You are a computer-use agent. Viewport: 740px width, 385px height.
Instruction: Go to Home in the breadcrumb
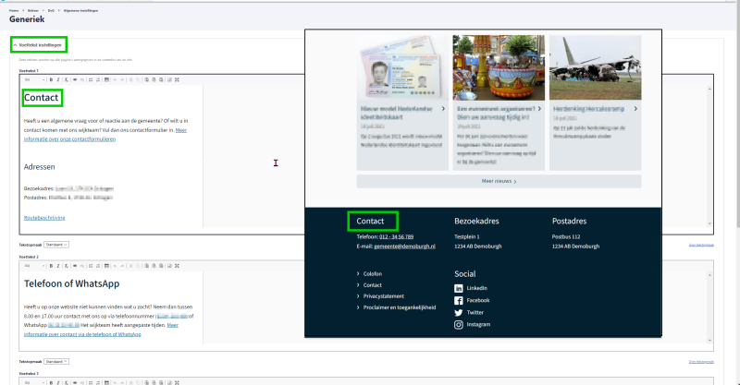pyautogui.click(x=14, y=10)
